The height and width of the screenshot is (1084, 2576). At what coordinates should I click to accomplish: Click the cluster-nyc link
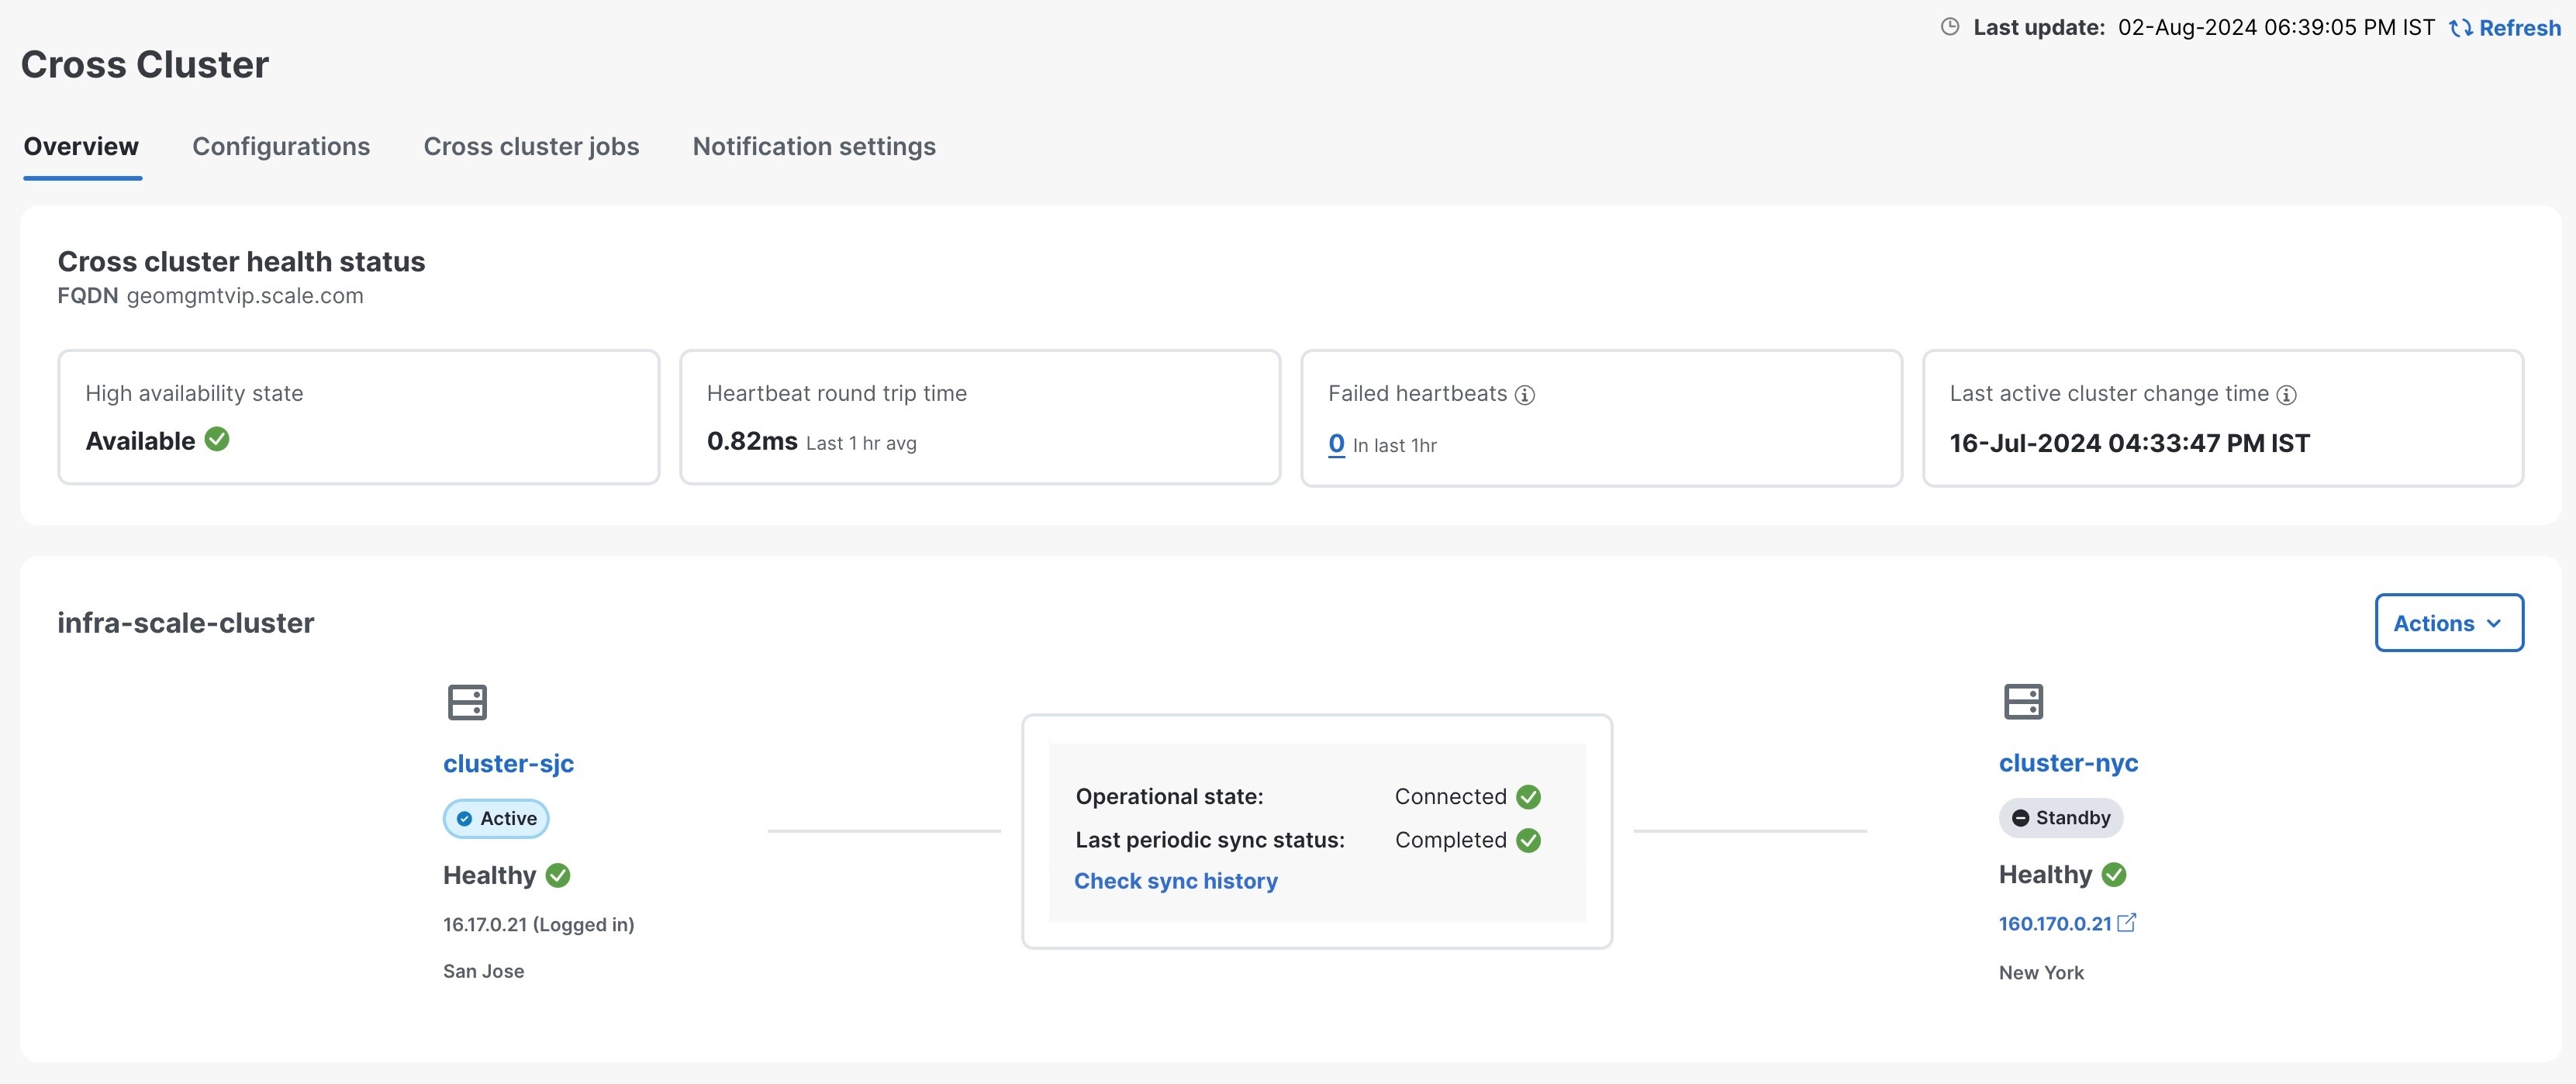click(2068, 763)
